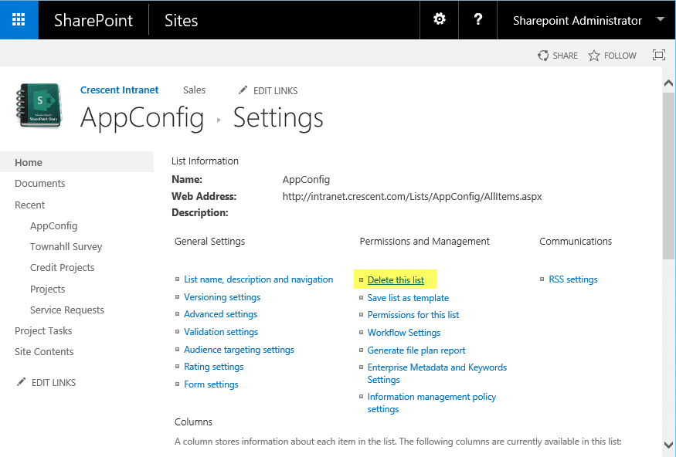Open the Settings gear menu
The height and width of the screenshot is (457, 676).
click(438, 19)
